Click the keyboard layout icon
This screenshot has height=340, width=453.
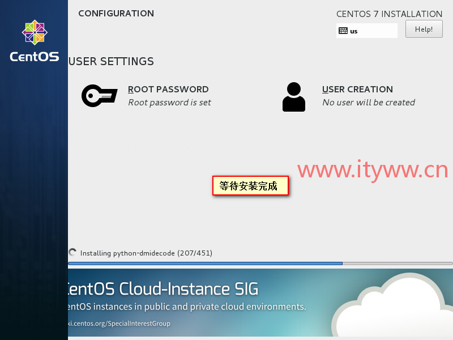[343, 31]
